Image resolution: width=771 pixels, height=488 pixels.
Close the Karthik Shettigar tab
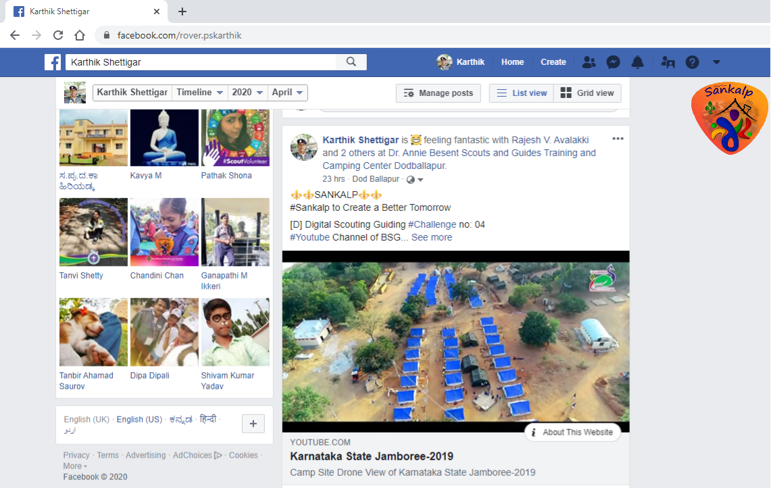point(156,11)
